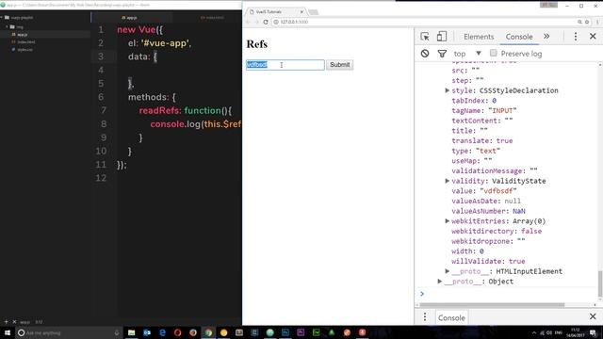Go back in Chrome browser

[x=248, y=22]
